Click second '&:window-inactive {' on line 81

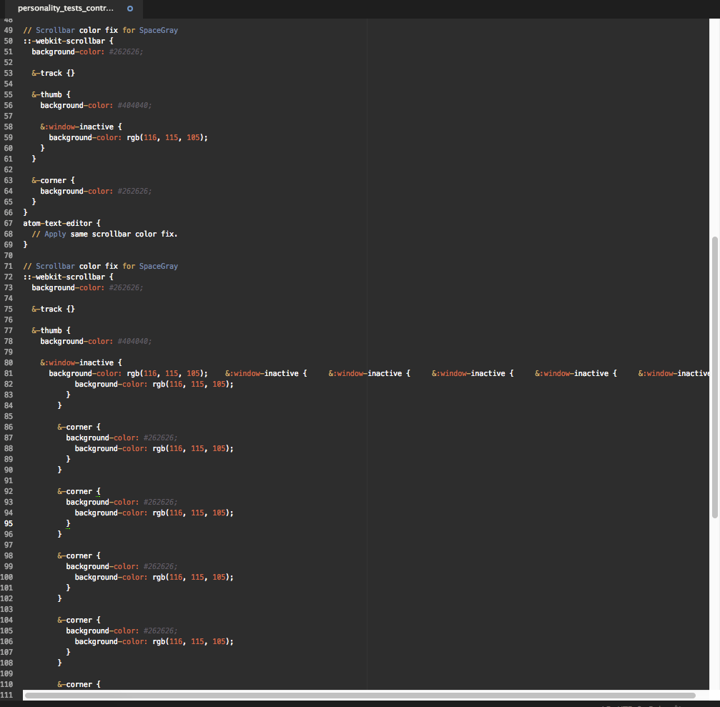click(x=369, y=373)
